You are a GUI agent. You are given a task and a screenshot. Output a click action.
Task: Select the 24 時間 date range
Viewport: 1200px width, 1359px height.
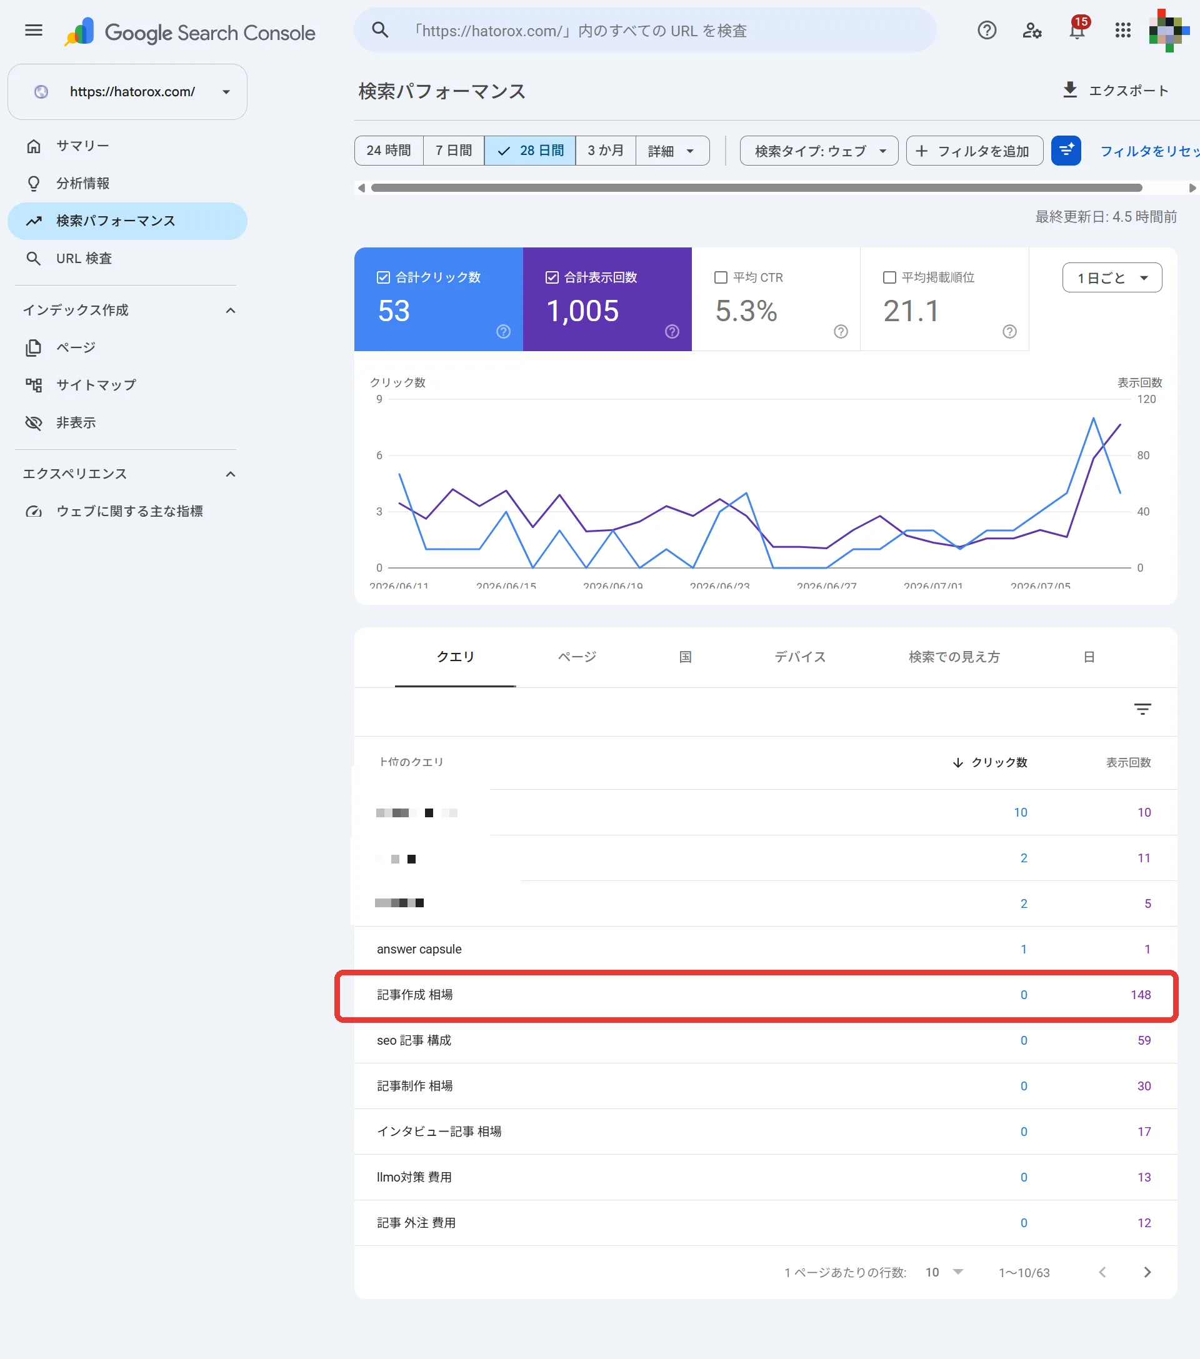pyautogui.click(x=389, y=151)
